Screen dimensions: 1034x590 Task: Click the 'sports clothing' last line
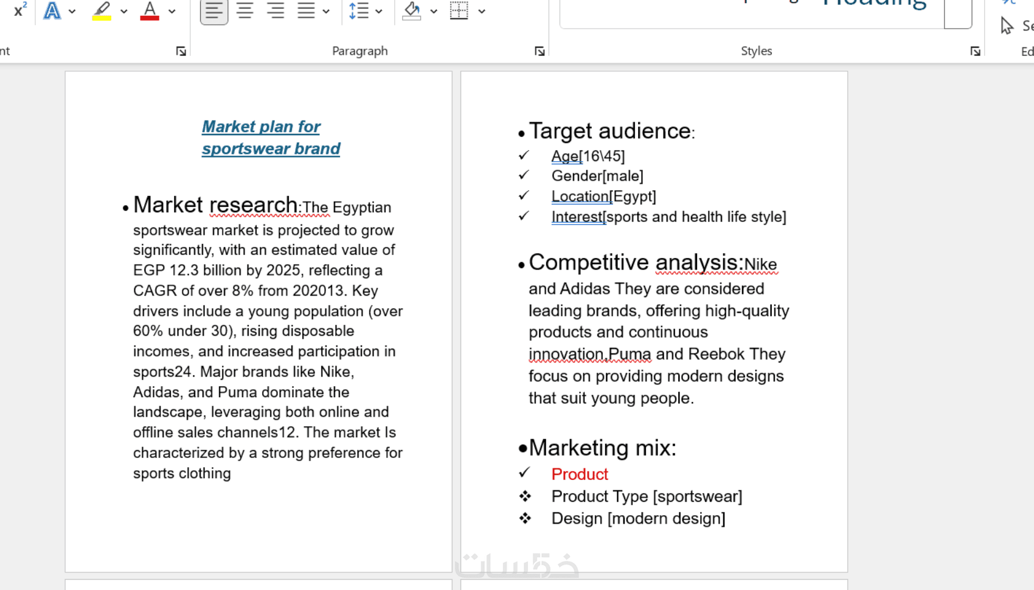182,473
